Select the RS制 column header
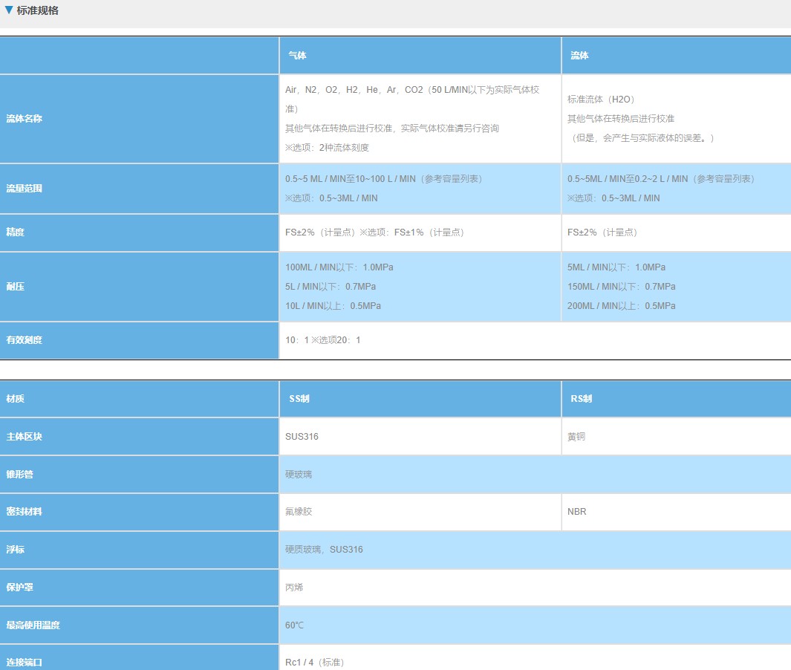 tap(581, 399)
